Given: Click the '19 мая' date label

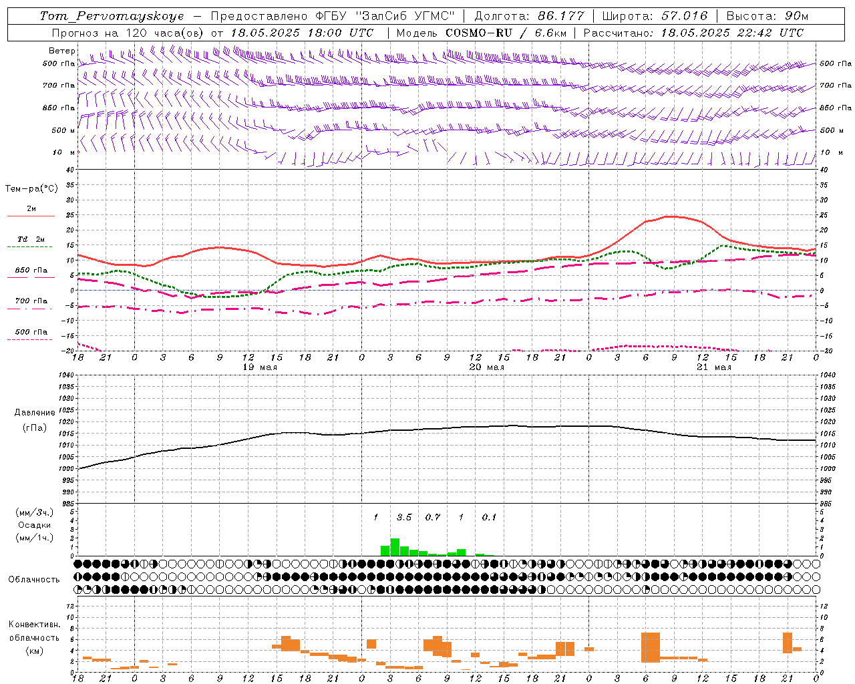Looking at the screenshot, I should click(260, 367).
